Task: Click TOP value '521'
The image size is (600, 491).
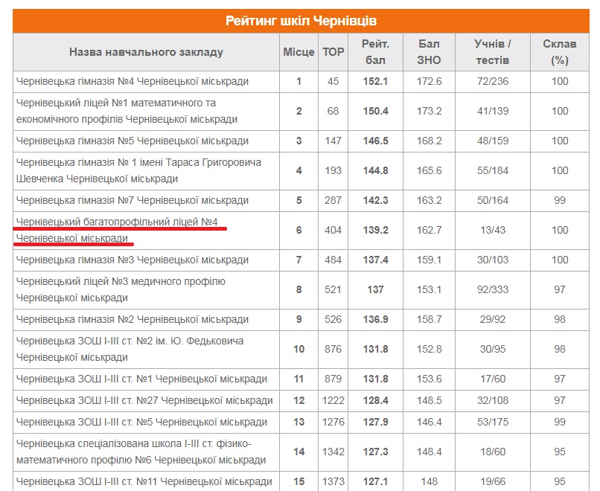Action: [x=333, y=290]
